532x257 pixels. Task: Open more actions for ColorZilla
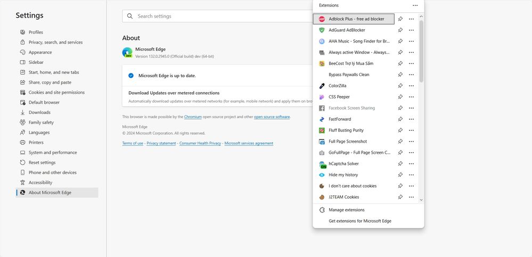(411, 86)
